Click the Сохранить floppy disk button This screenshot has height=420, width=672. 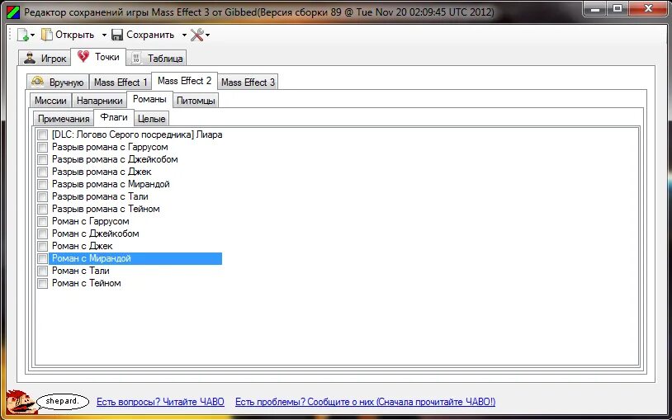pos(143,35)
